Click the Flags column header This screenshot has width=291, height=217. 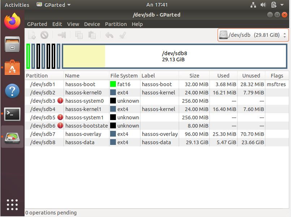point(277,76)
